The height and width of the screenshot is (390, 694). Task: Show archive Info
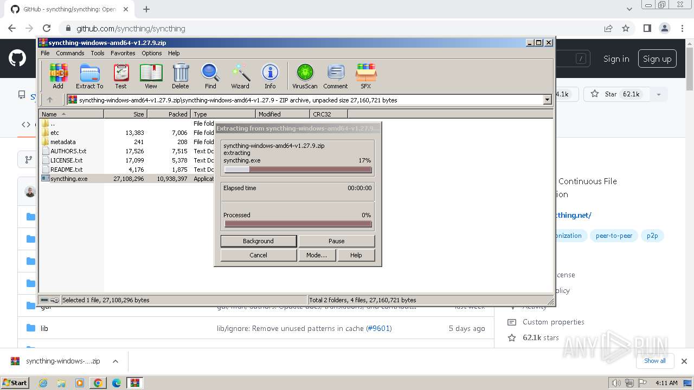tap(270, 76)
